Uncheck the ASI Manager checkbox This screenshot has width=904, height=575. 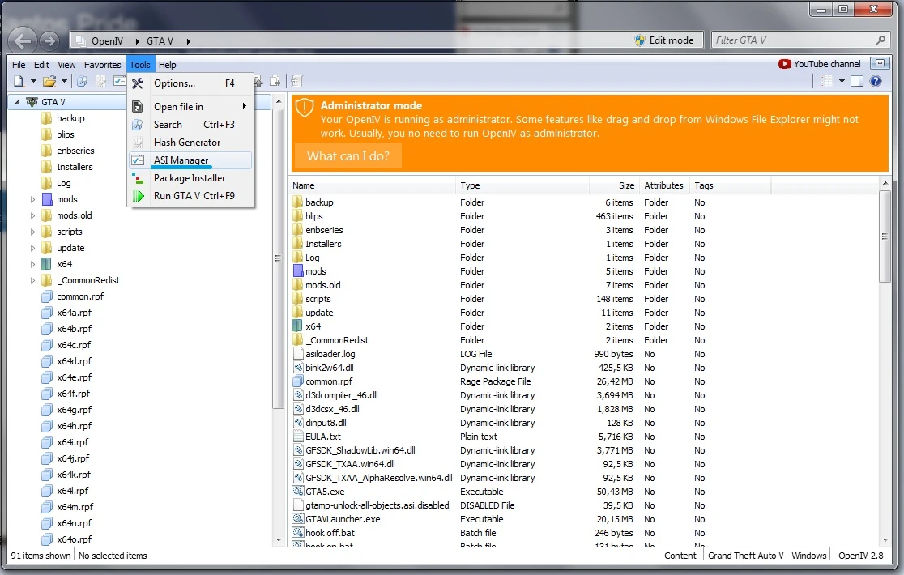point(136,160)
